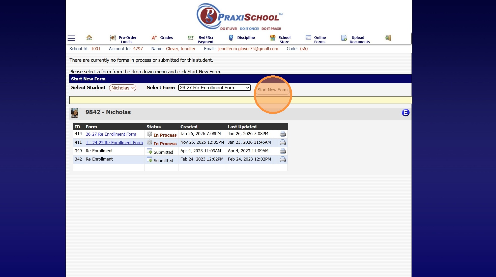Open the Select Form dropdown
The height and width of the screenshot is (277, 496).
click(214, 87)
